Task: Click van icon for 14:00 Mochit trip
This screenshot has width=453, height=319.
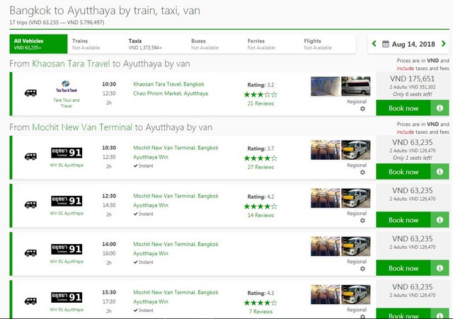Action: click(30, 253)
